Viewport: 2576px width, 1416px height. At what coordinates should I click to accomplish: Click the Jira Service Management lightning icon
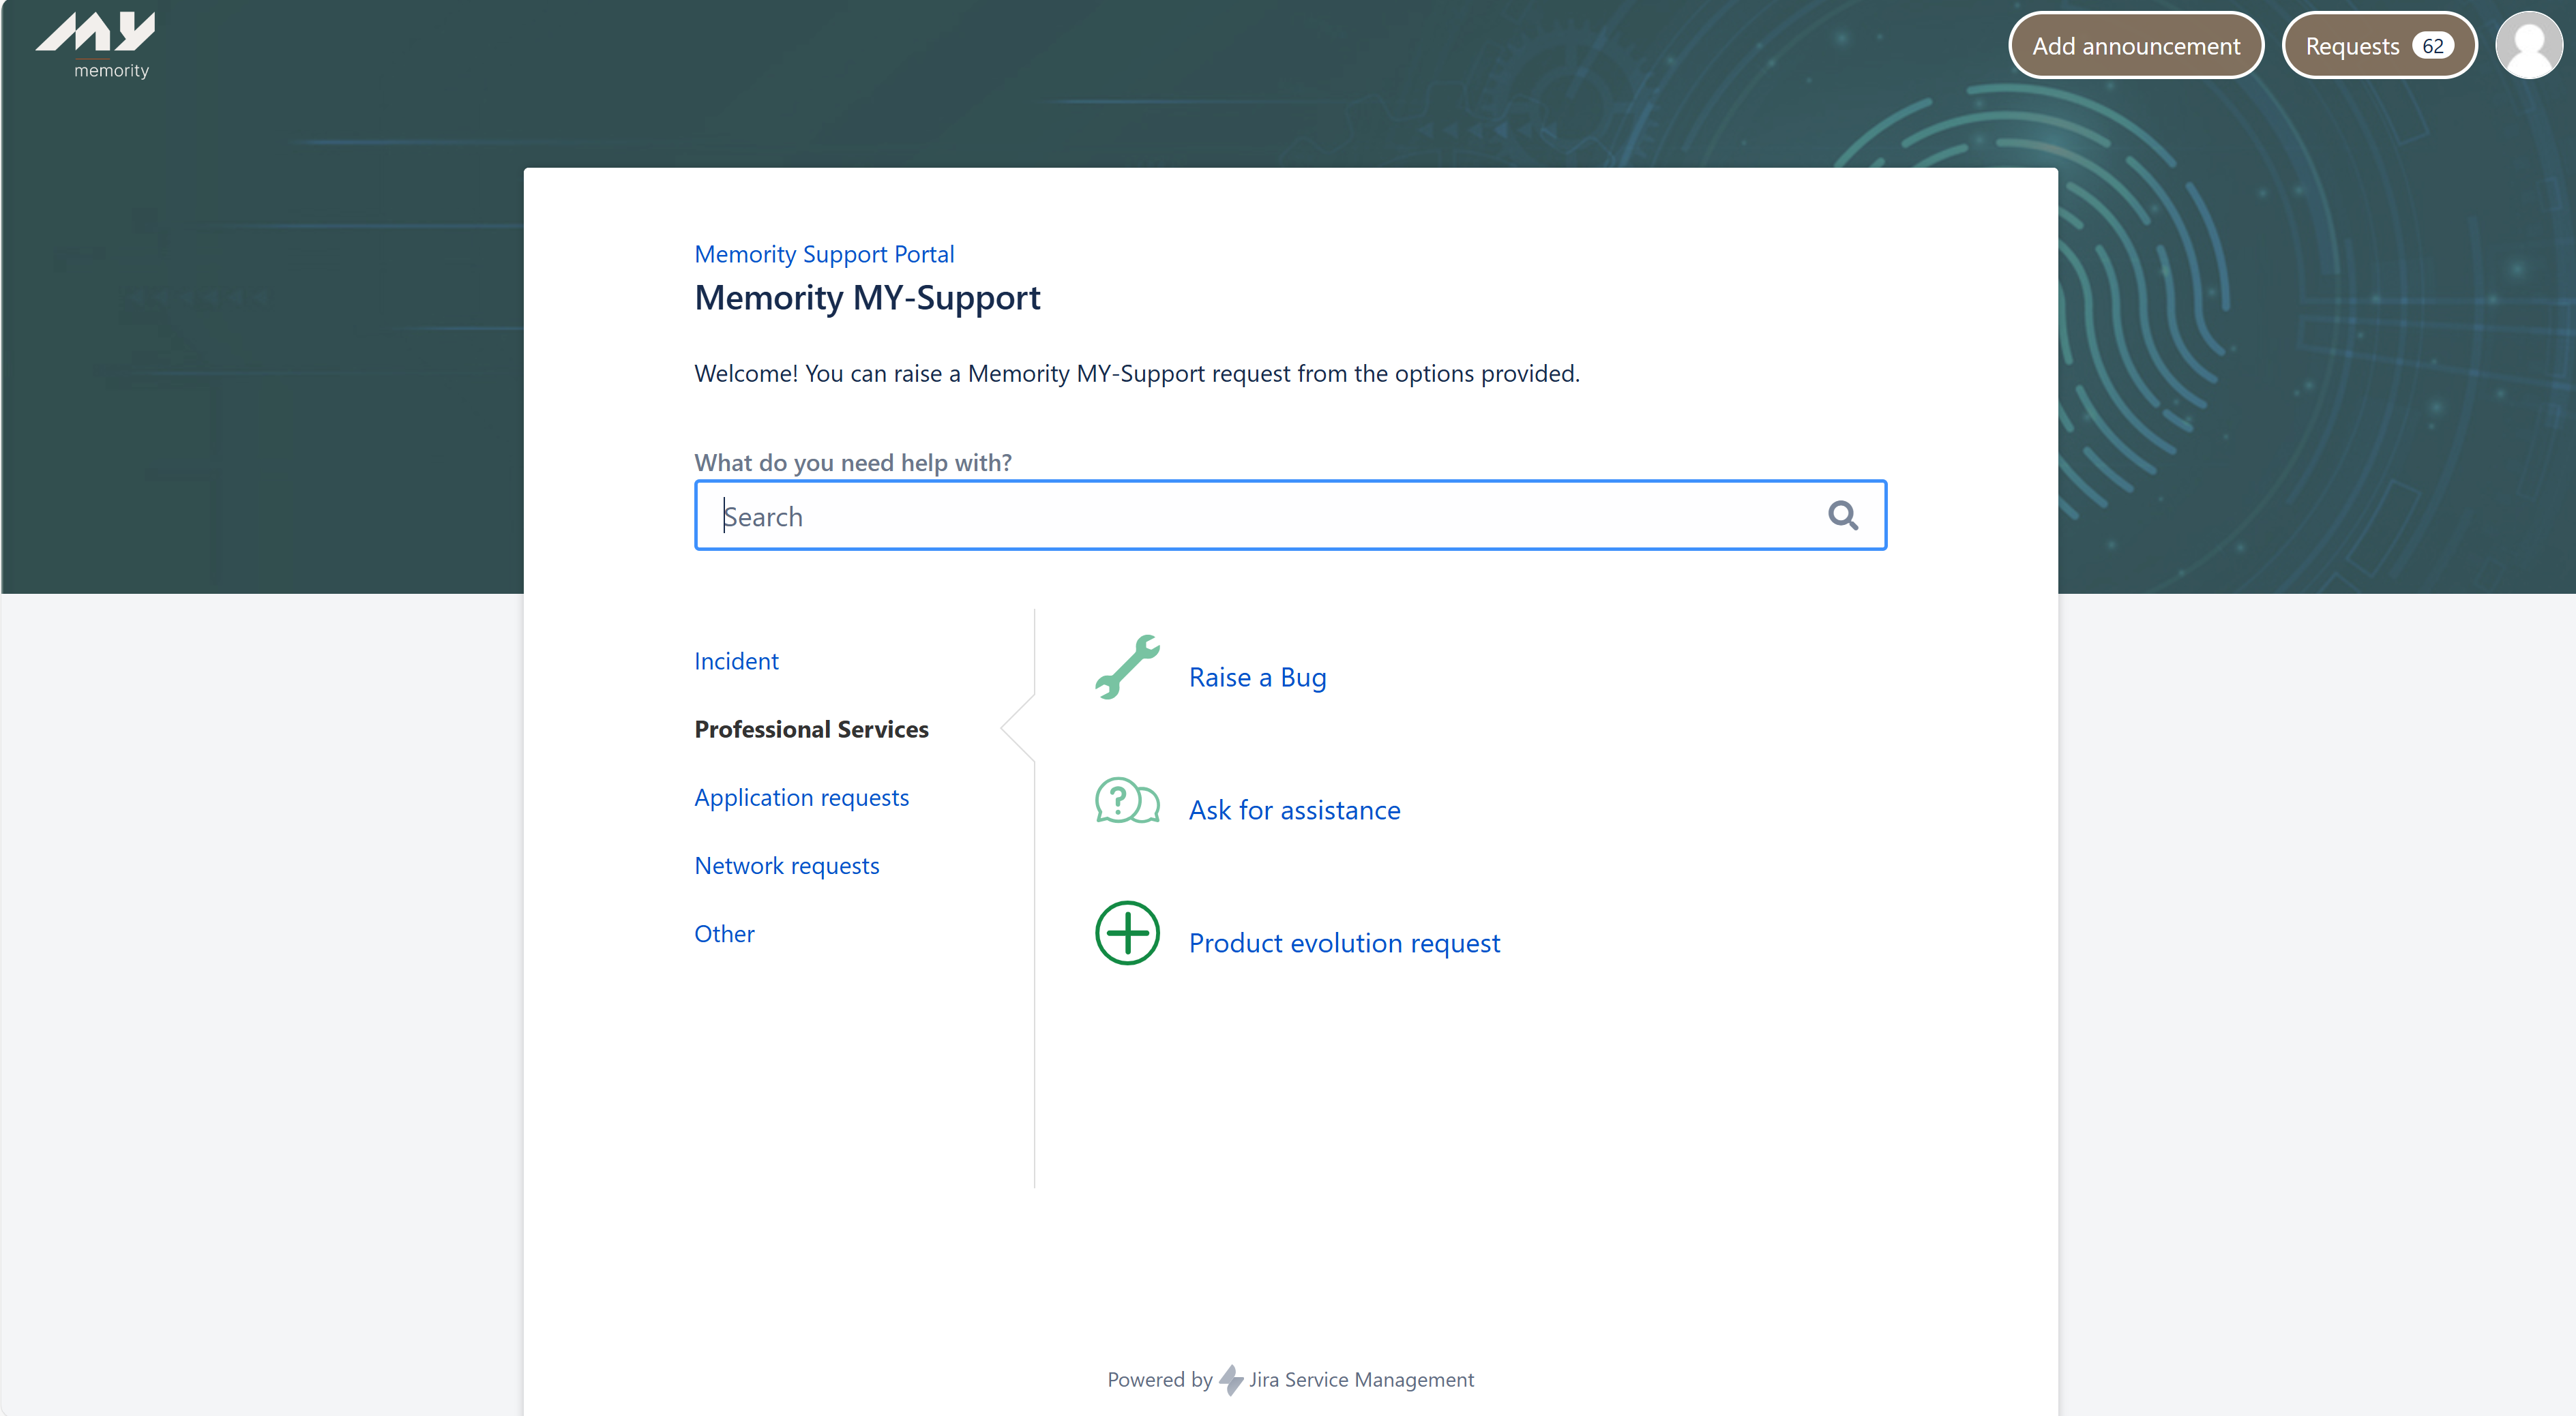[1231, 1380]
